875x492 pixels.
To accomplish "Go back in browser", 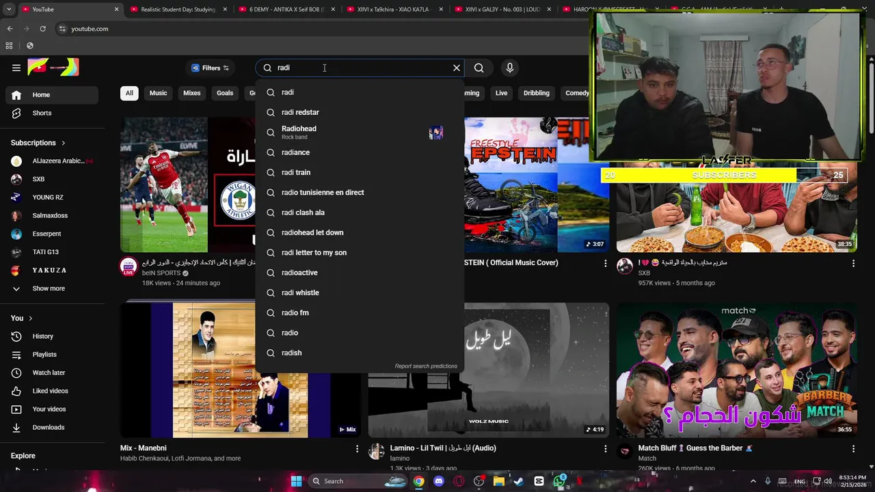I will tap(10, 29).
